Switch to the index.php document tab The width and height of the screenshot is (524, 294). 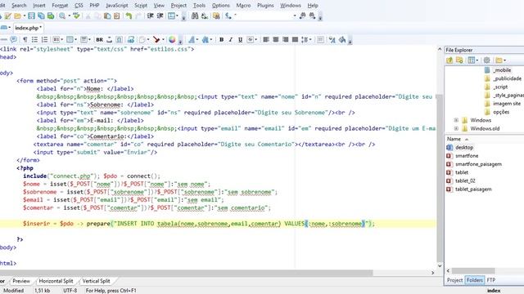(x=28, y=28)
